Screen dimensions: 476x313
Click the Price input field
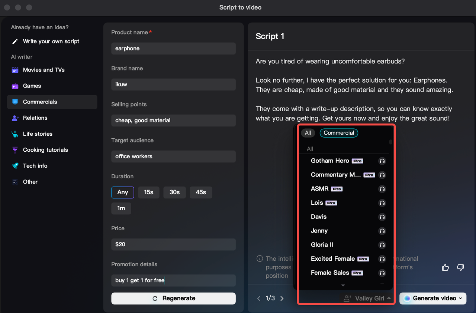[173, 244]
